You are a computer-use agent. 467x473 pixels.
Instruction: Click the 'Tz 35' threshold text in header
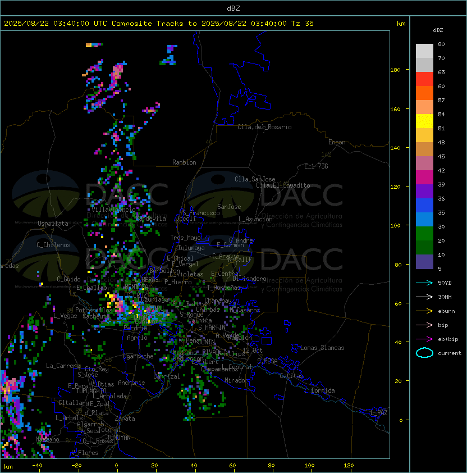303,24
